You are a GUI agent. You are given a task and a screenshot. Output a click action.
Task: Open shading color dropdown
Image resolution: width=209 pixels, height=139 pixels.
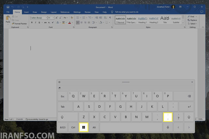pyautogui.click(x=104, y=22)
